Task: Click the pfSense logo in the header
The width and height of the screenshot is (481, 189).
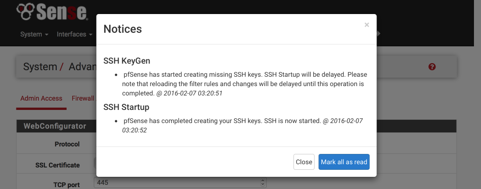Action: tap(52, 12)
